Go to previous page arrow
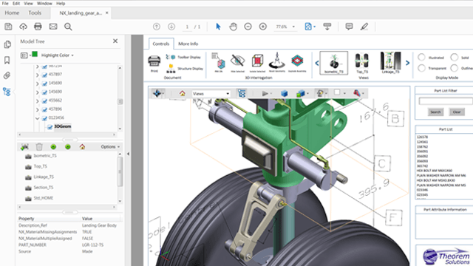Screen dimensions: 473x266 click(157, 27)
